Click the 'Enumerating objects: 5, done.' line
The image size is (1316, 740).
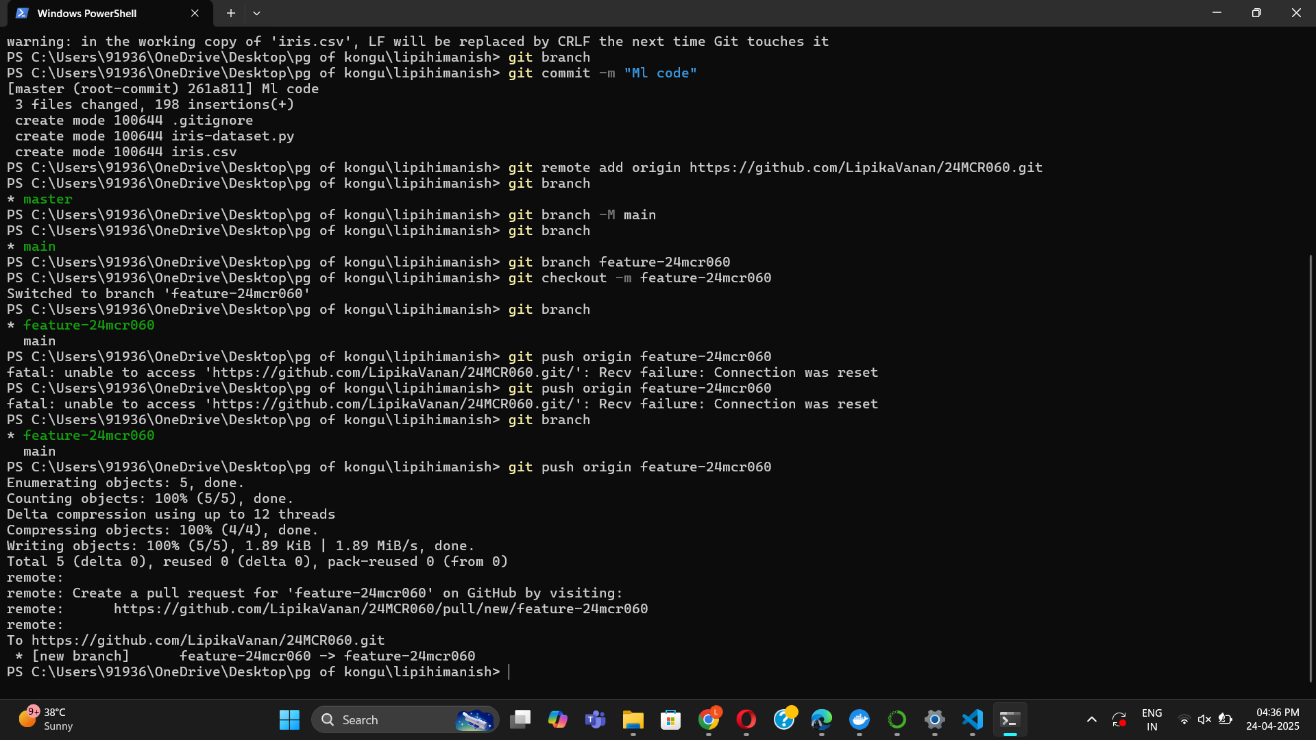point(125,482)
